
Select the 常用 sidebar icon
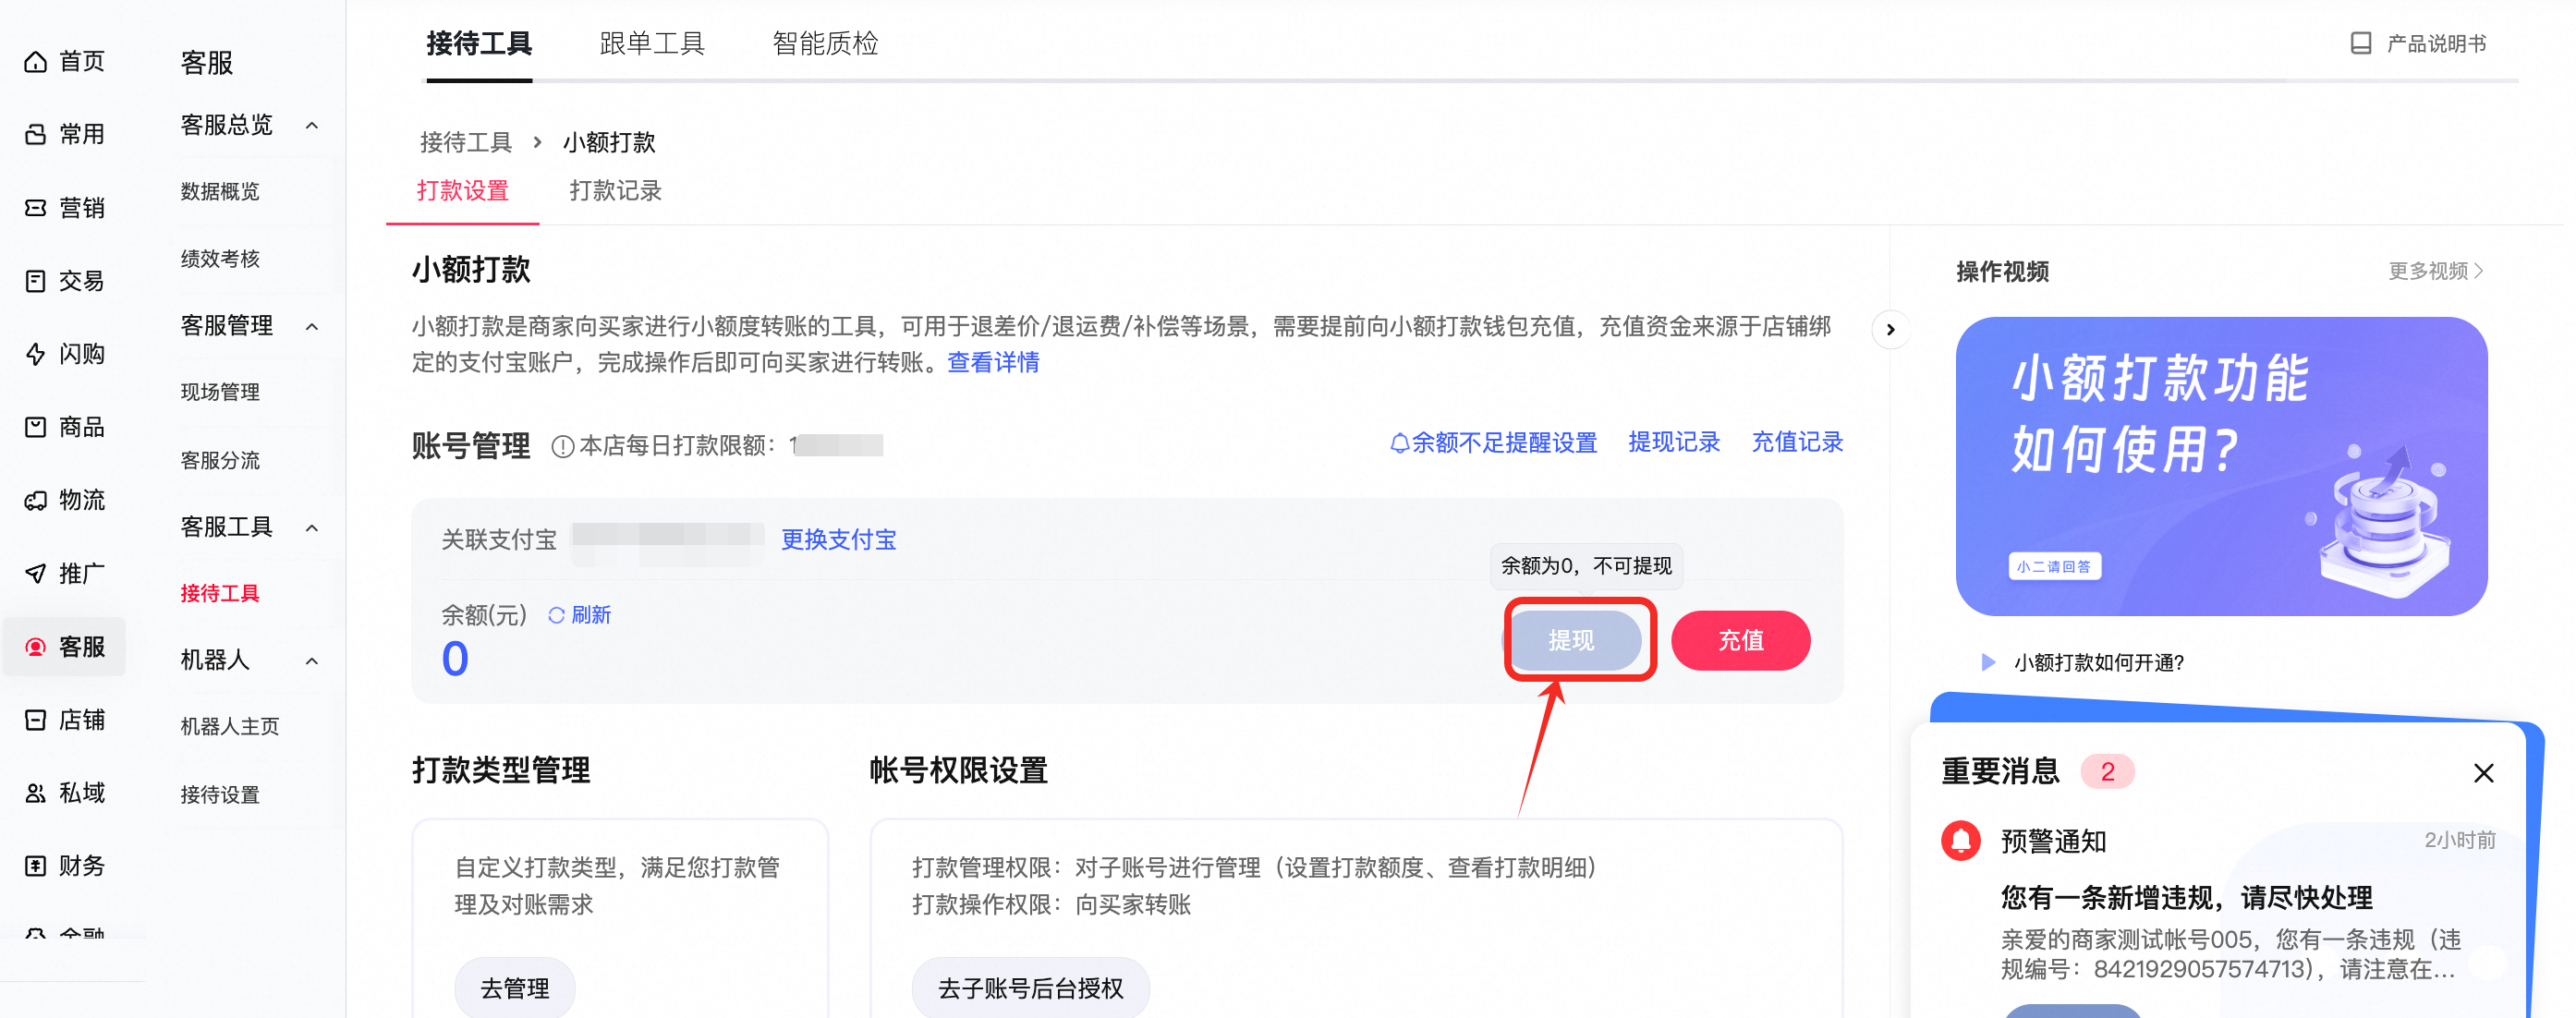click(35, 135)
